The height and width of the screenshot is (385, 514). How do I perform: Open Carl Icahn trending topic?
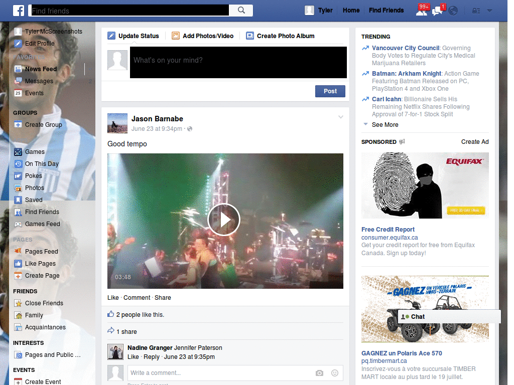(387, 99)
